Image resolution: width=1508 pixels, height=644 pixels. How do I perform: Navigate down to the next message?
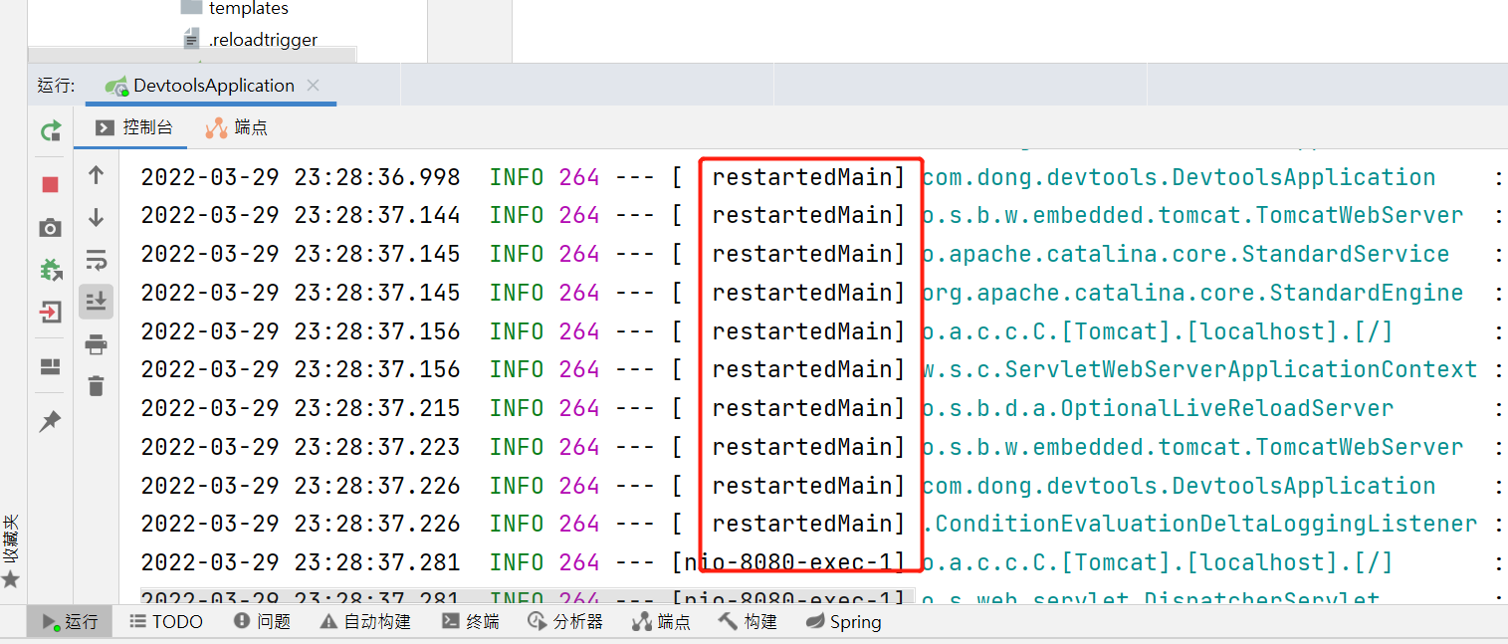[96, 217]
